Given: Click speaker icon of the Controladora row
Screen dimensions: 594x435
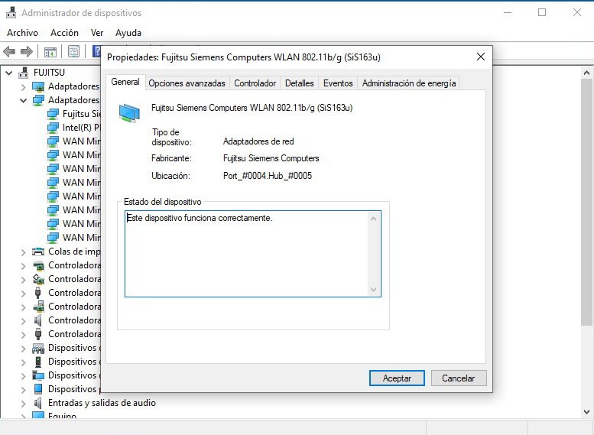Looking at the screenshot, I should tap(37, 320).
